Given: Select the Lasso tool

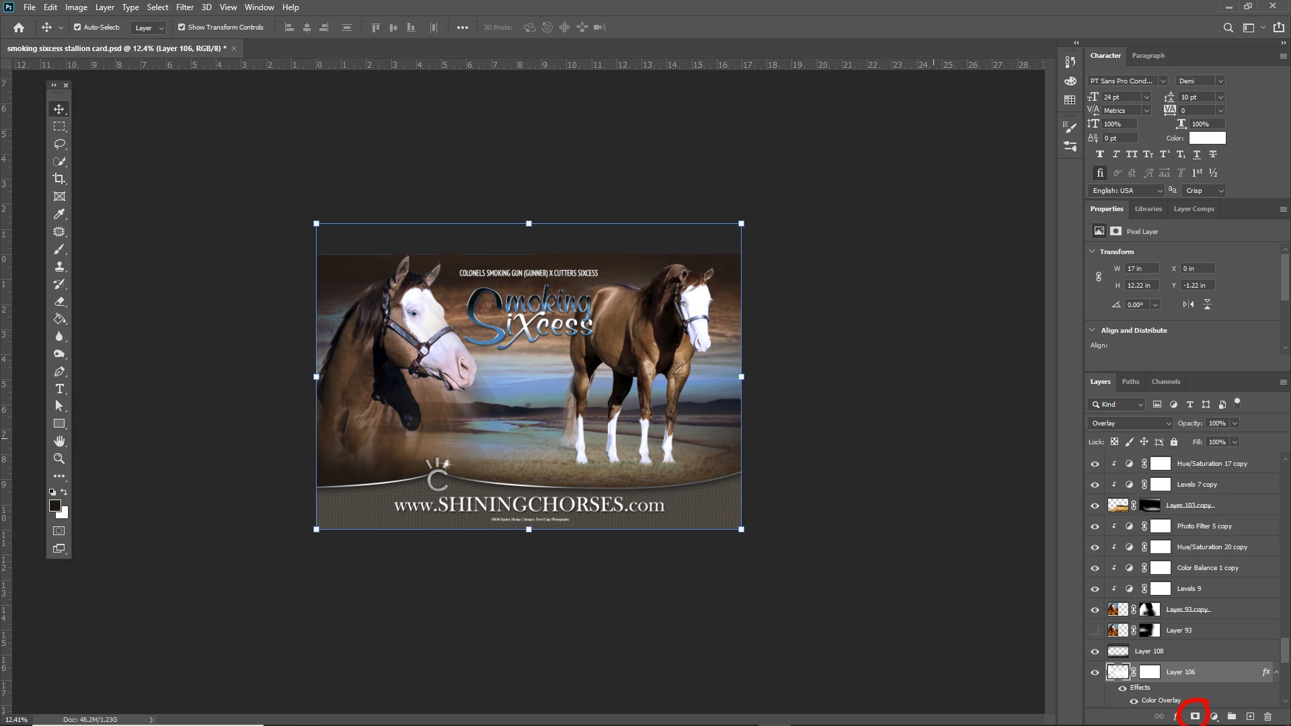Looking at the screenshot, I should 59,144.
